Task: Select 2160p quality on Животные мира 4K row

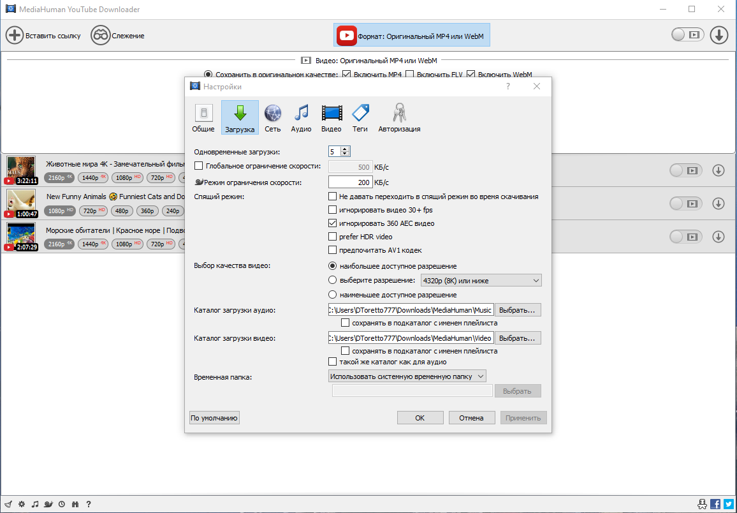Action: [59, 177]
